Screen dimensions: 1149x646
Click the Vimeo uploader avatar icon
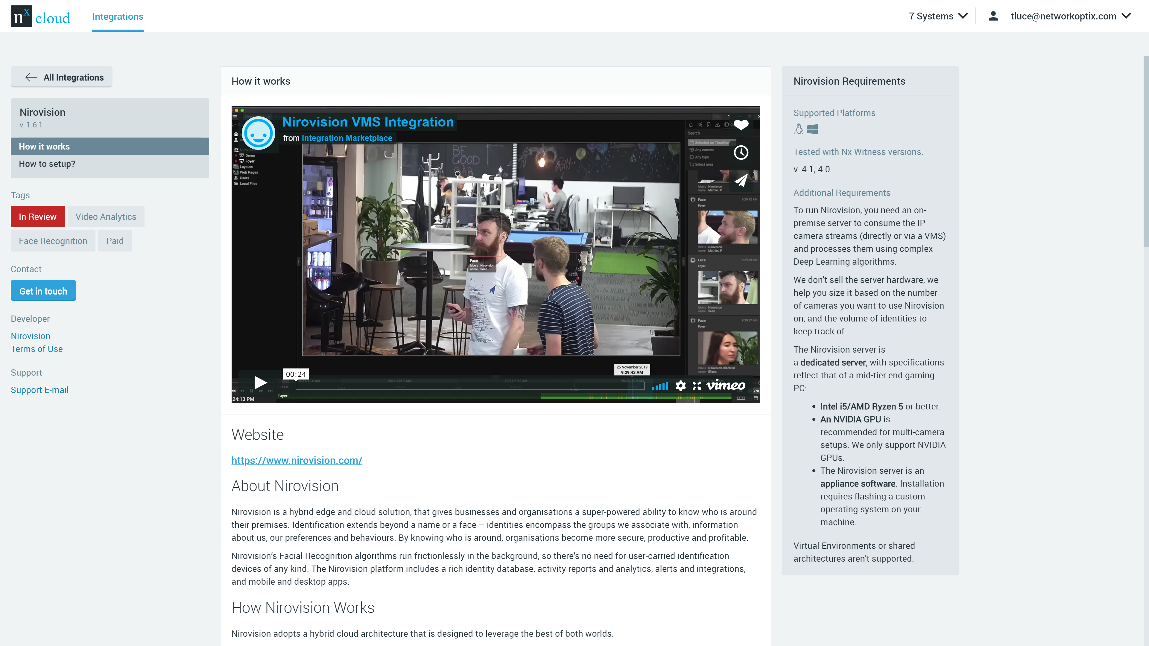click(258, 133)
